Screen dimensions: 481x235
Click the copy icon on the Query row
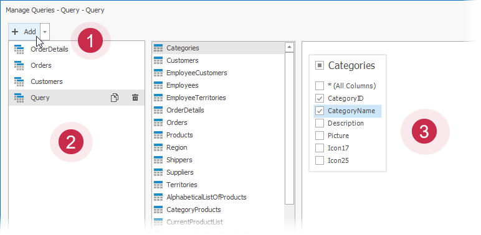pos(115,98)
